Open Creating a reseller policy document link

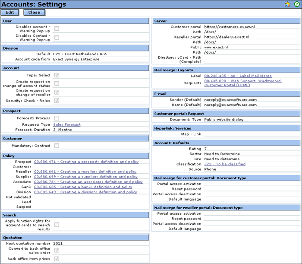click(85, 172)
